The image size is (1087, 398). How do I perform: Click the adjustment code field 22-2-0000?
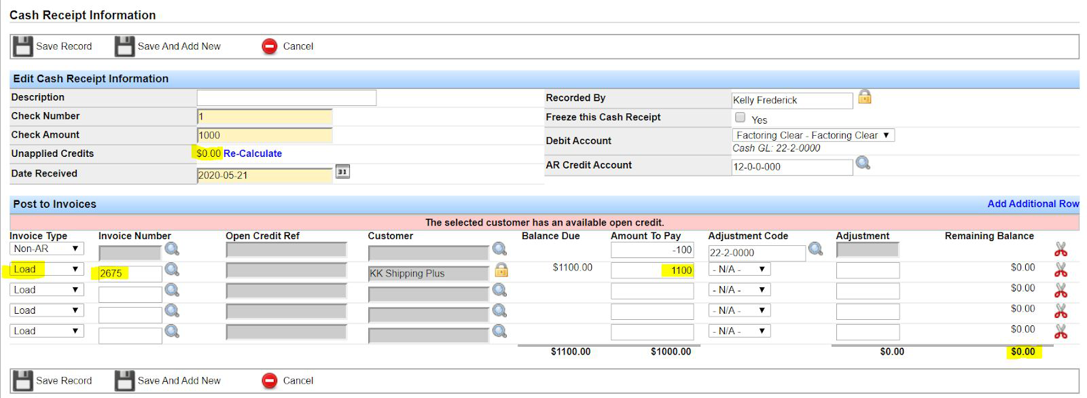tap(757, 253)
